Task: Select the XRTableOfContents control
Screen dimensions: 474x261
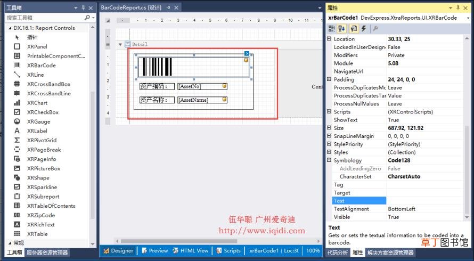Action: point(51,206)
